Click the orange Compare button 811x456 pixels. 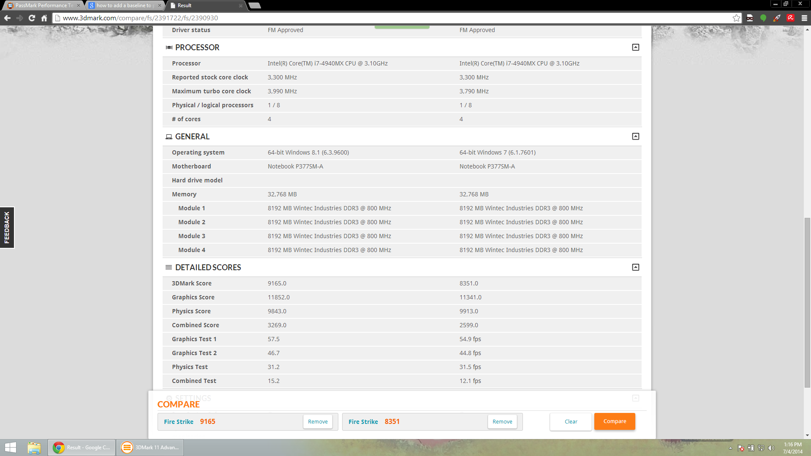point(615,421)
